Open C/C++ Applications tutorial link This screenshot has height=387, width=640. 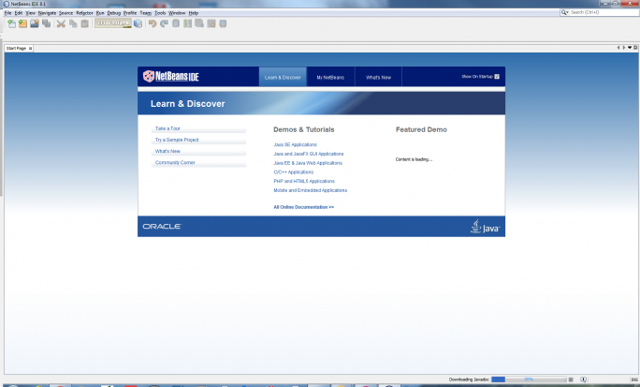click(294, 172)
